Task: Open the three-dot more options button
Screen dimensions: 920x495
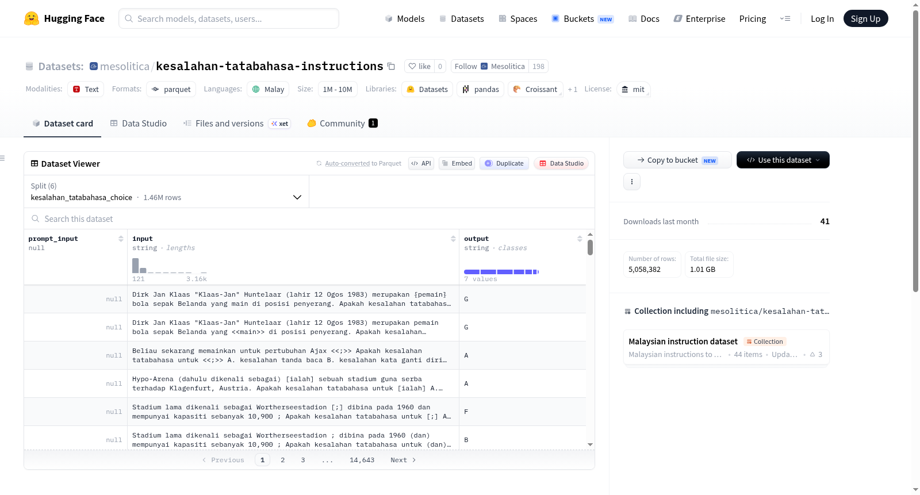Action: (x=632, y=182)
